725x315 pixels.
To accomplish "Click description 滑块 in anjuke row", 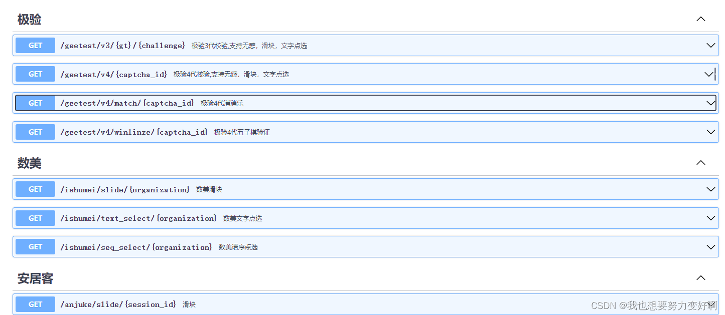I will [x=189, y=304].
